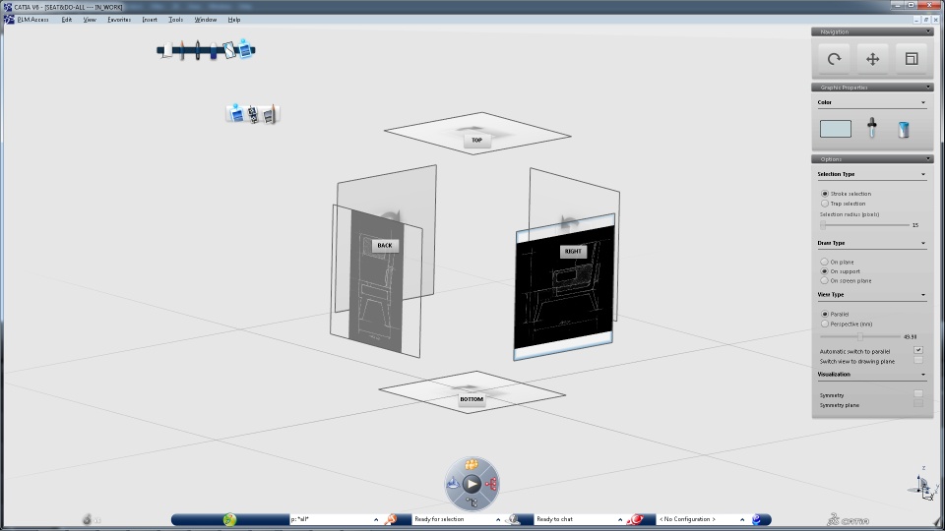The image size is (945, 531).
Task: Open the View menu
Action: (x=90, y=20)
